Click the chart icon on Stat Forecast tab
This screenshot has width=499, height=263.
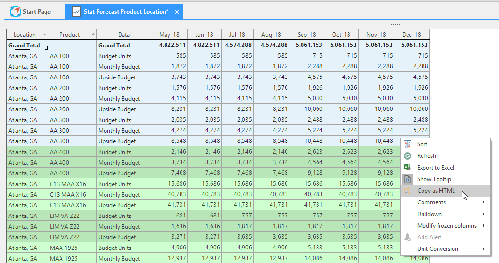76,12
